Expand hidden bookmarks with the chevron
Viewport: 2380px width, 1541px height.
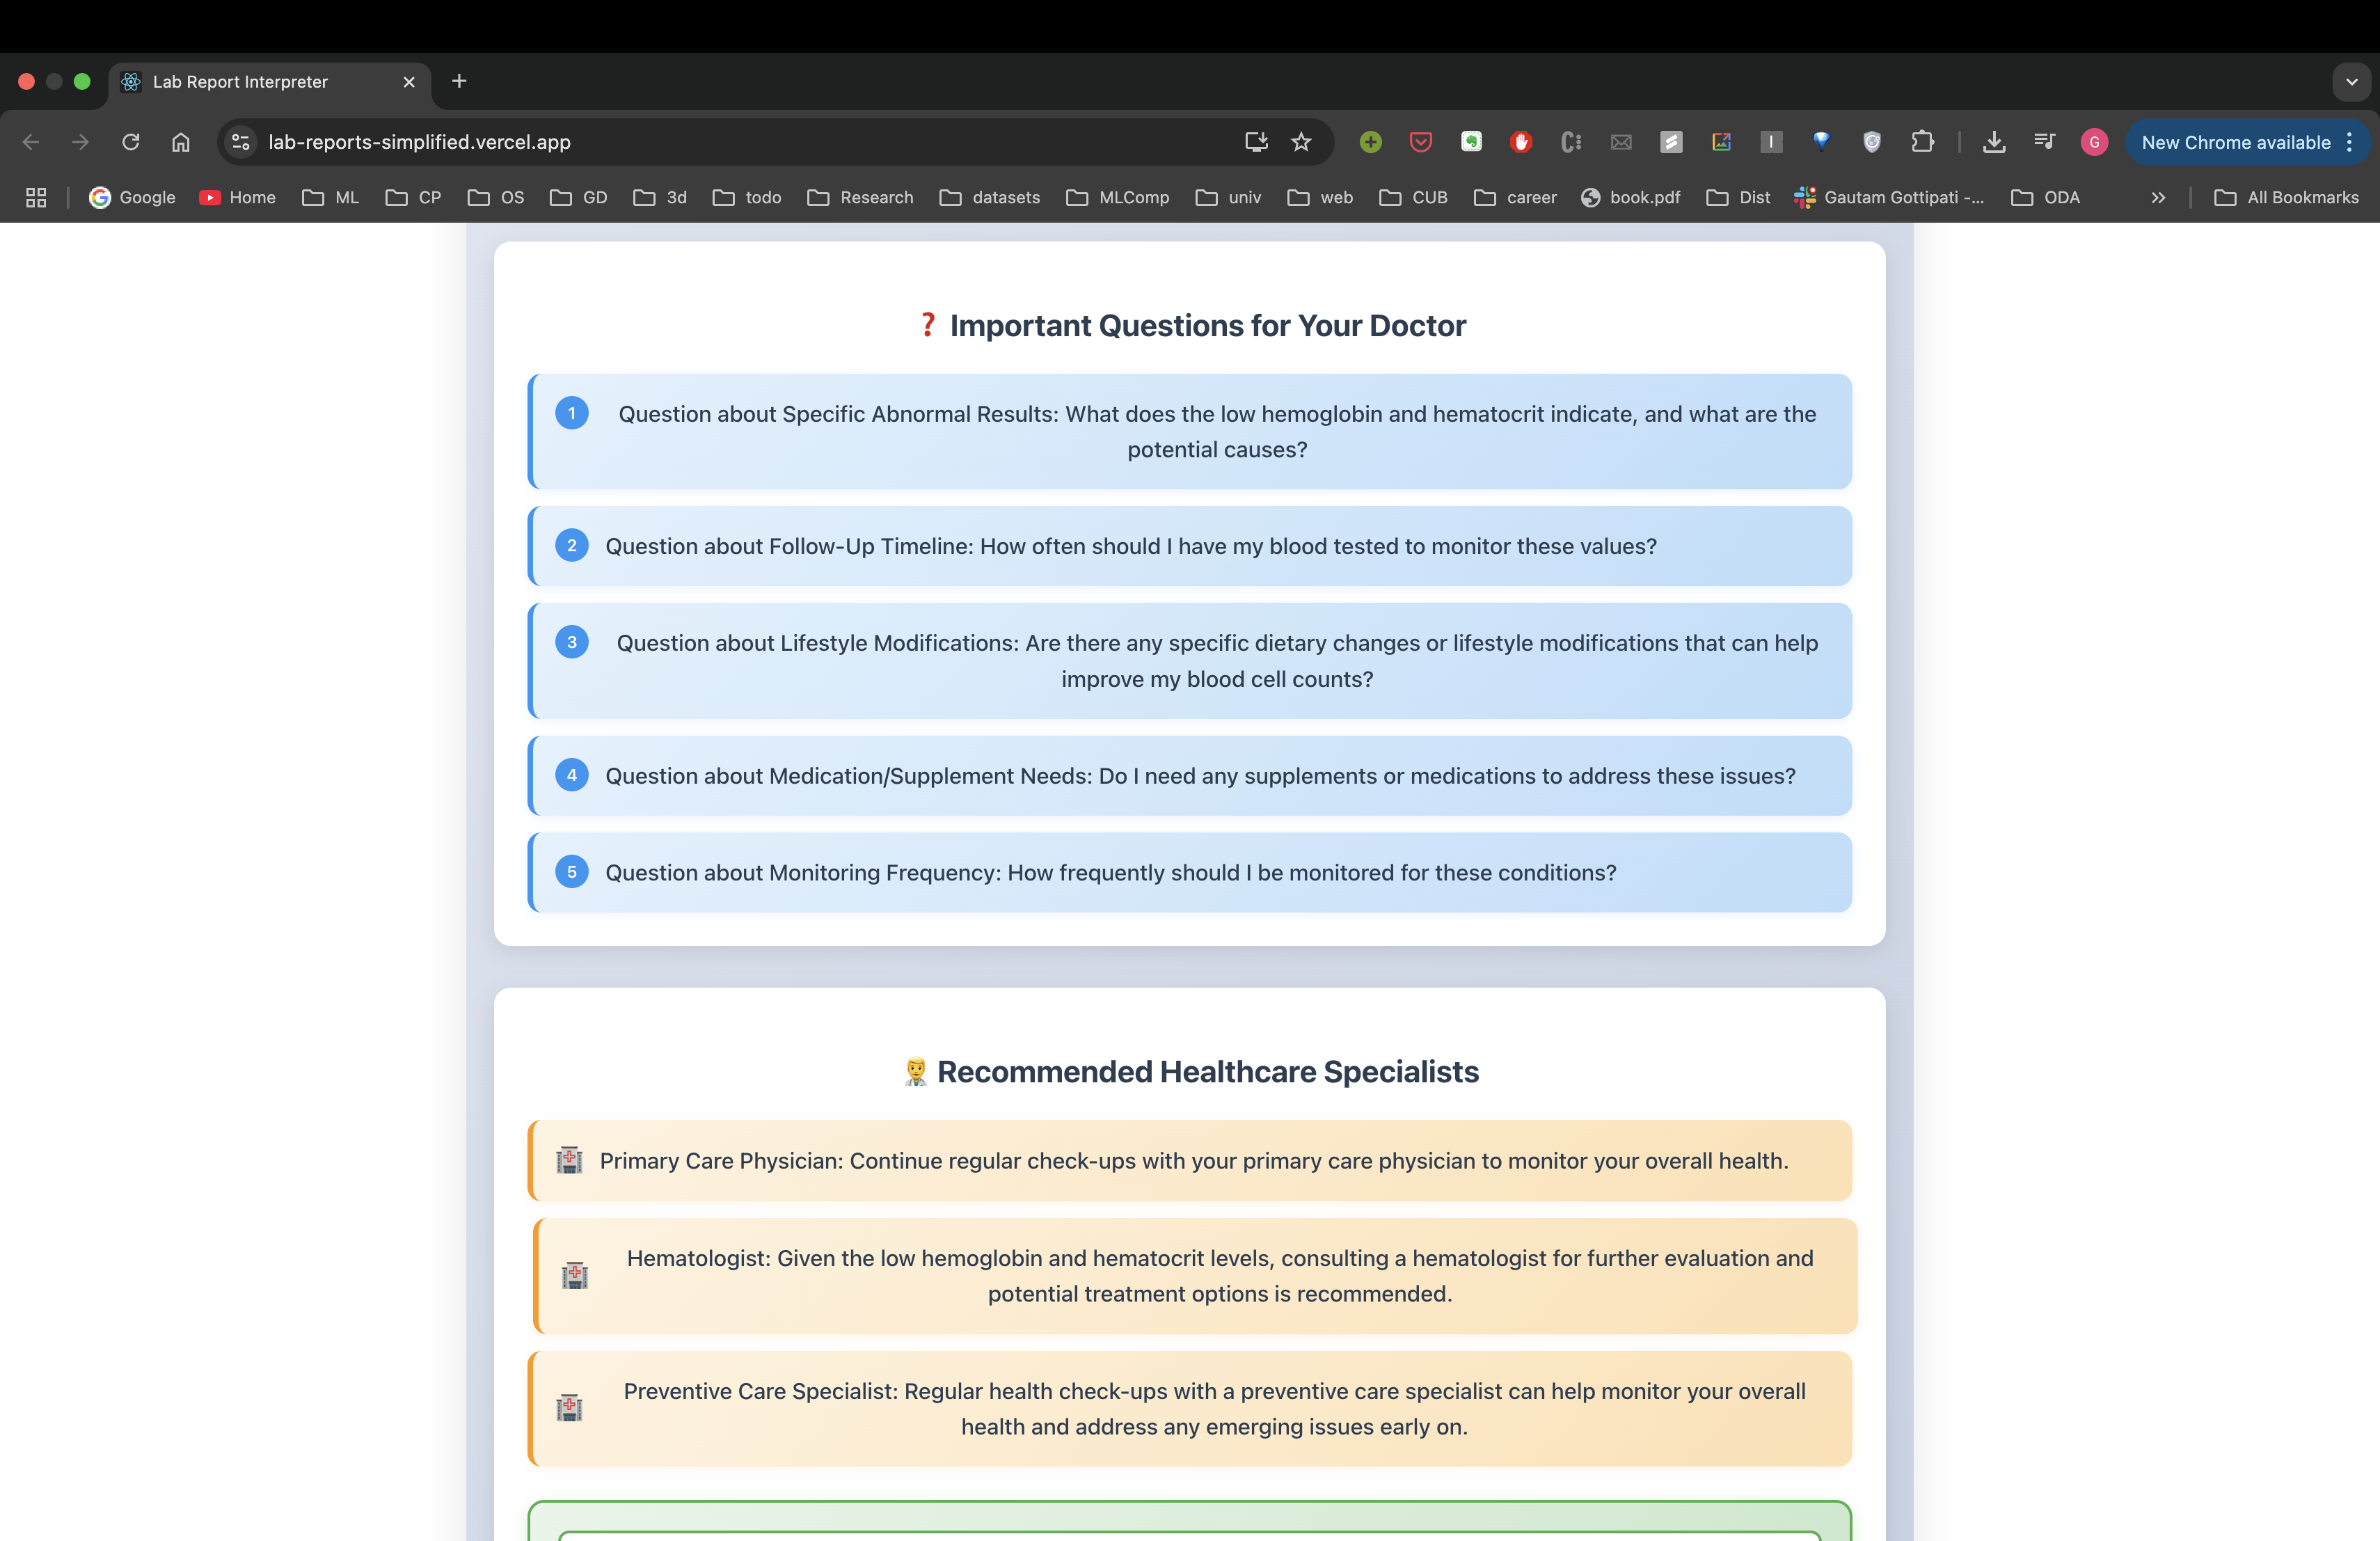point(2158,197)
